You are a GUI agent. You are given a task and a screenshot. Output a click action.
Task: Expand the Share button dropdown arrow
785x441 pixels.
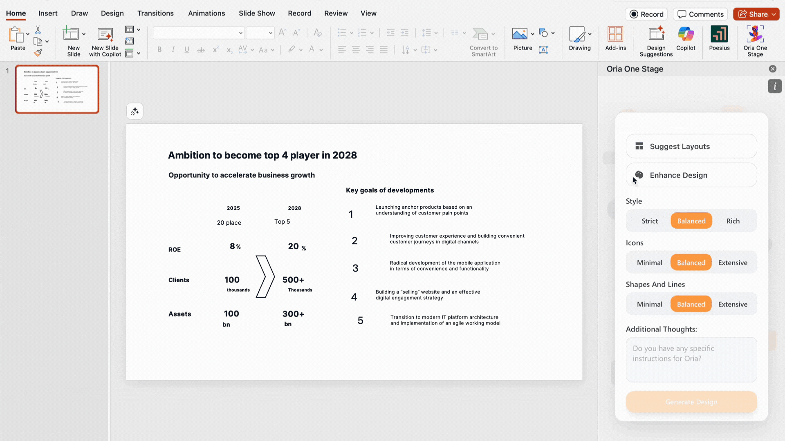[x=774, y=14]
